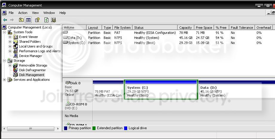Expand the Services and Applications node

4,80
